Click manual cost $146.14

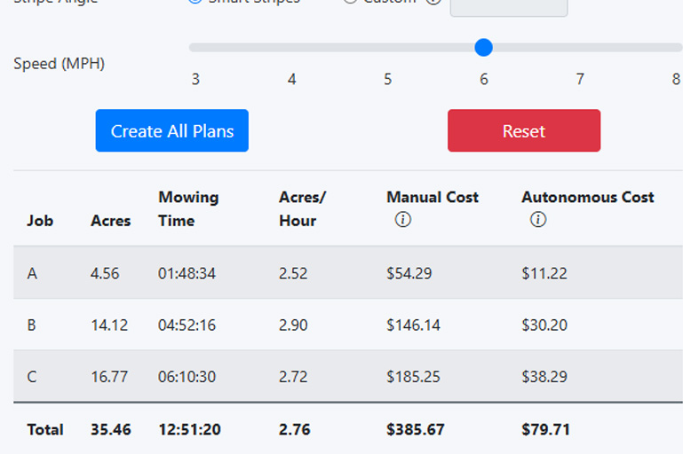[x=413, y=325]
